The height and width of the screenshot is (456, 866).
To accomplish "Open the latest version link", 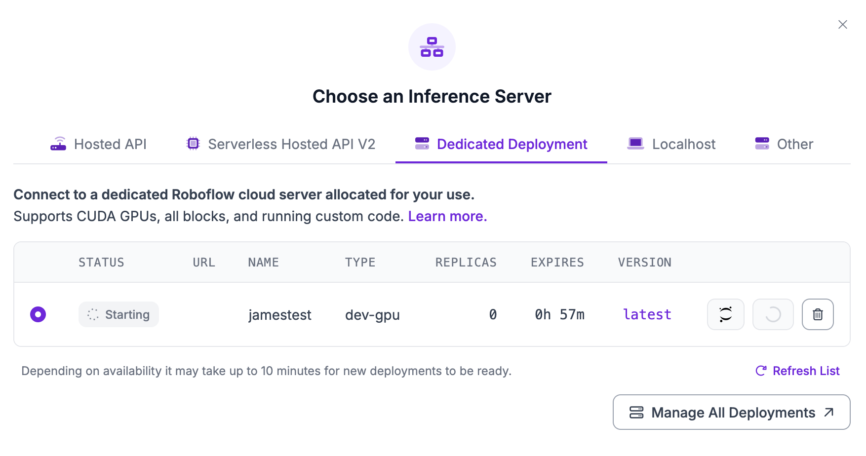I will pyautogui.click(x=647, y=314).
